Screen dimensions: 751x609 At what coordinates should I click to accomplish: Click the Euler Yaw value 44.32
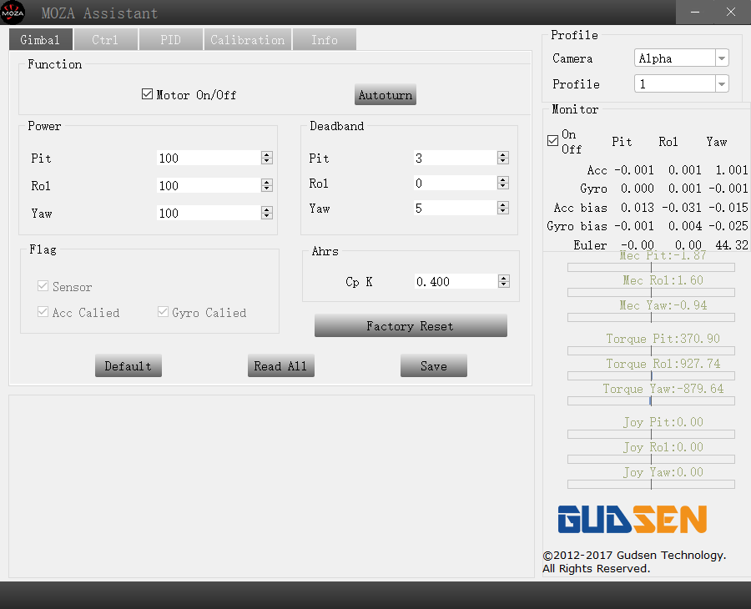click(731, 245)
